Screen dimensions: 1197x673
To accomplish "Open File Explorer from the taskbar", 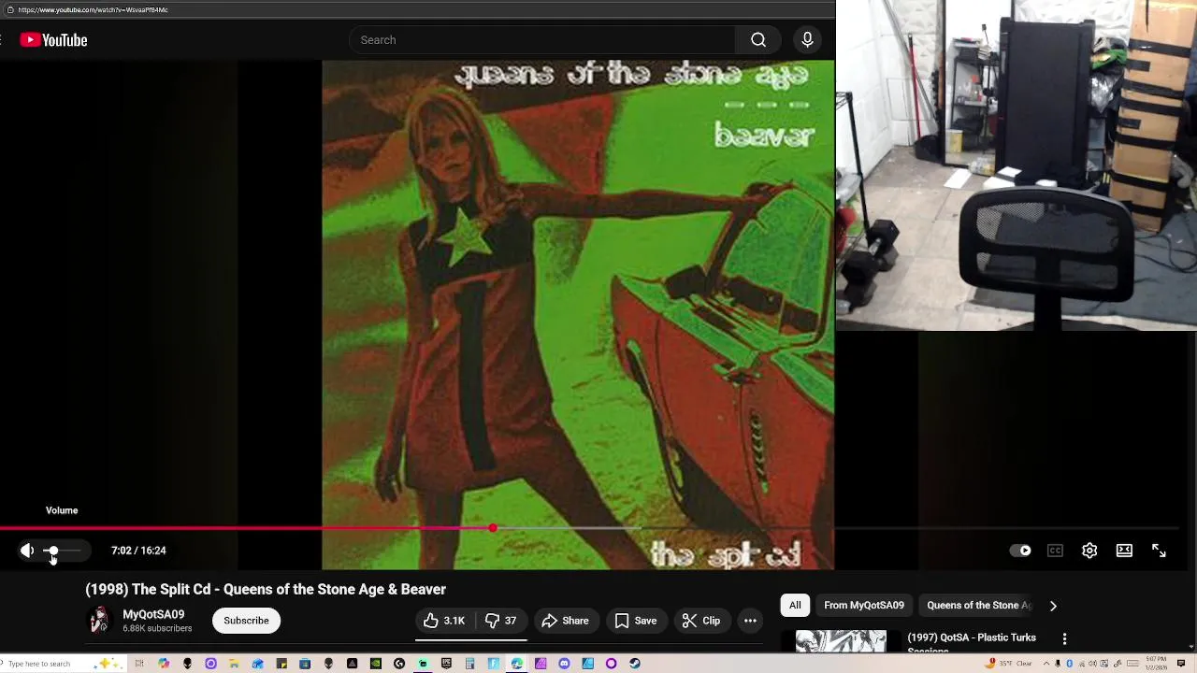I will [234, 664].
